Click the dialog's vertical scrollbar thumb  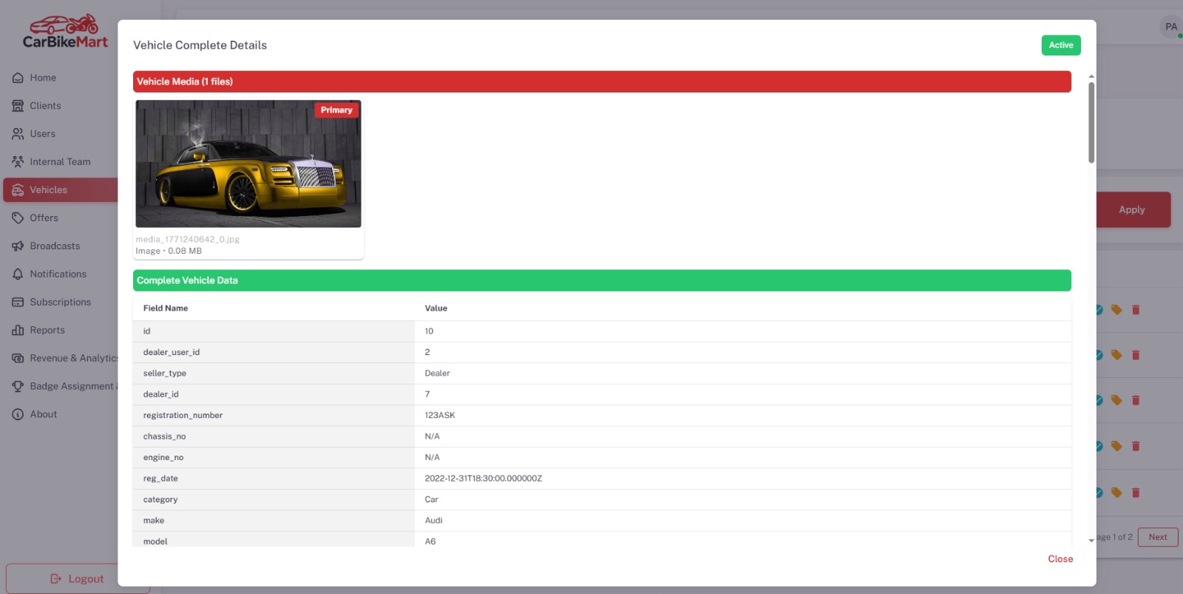point(1091,122)
